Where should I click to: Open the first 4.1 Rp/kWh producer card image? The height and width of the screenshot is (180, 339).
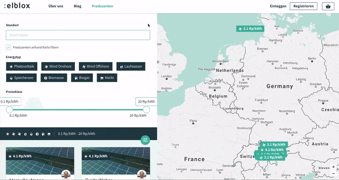point(40,161)
